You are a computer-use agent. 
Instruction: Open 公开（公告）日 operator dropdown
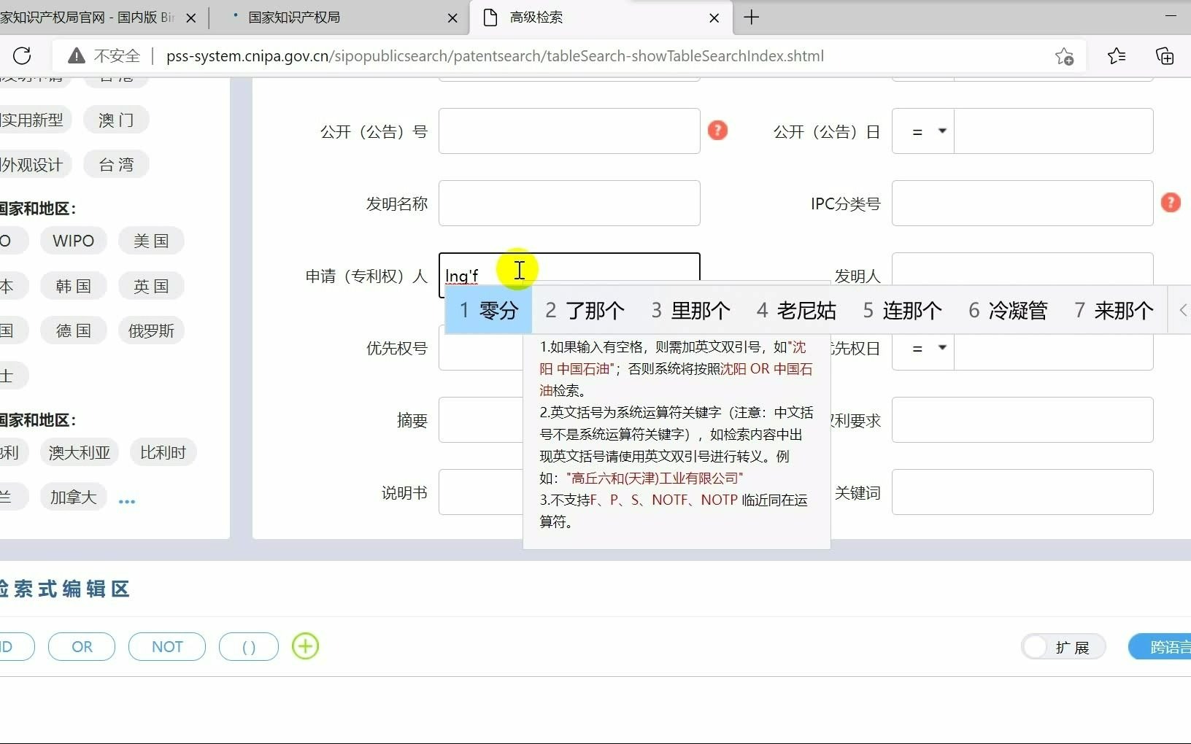pyautogui.click(x=923, y=131)
